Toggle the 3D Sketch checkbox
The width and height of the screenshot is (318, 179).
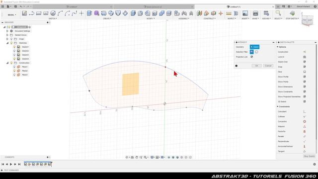(305, 101)
